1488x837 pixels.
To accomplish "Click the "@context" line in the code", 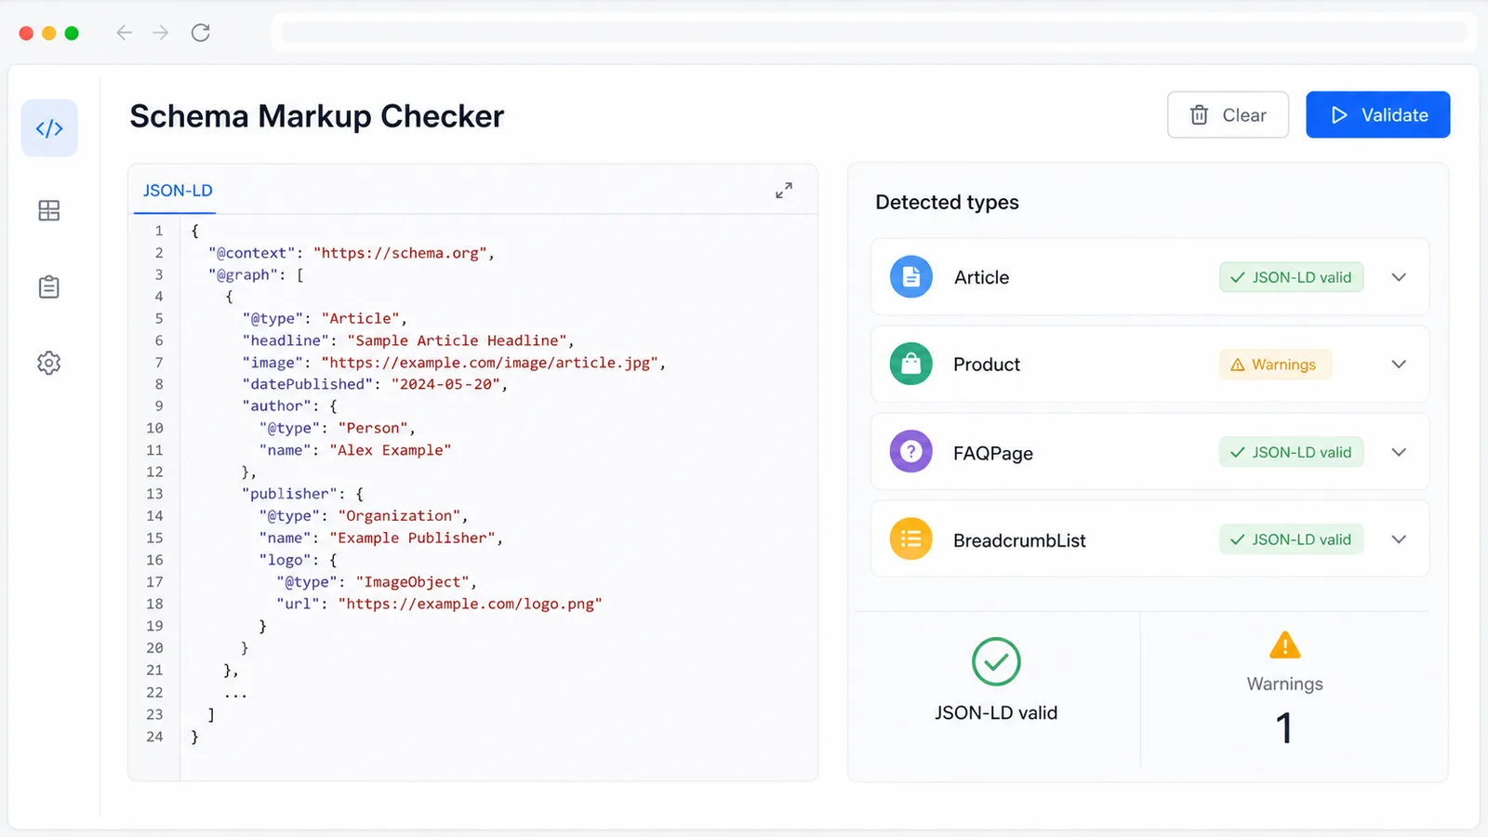I will pos(352,253).
